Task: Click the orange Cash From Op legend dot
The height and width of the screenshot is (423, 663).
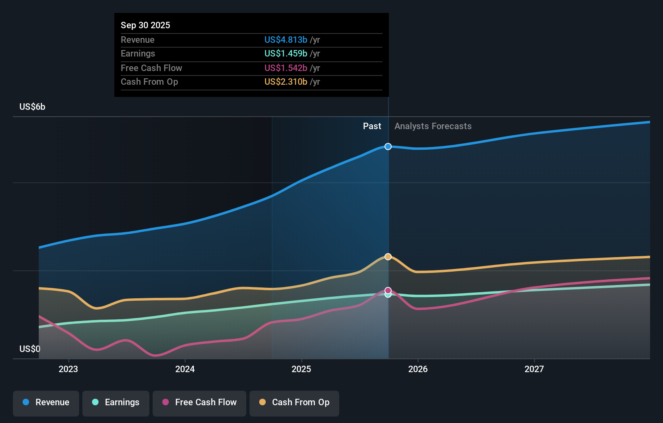Action: tap(262, 402)
